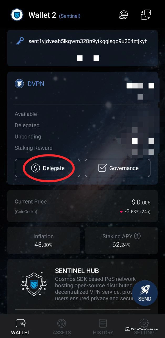Click the Delegate button
The height and width of the screenshot is (338, 165).
click(x=48, y=168)
